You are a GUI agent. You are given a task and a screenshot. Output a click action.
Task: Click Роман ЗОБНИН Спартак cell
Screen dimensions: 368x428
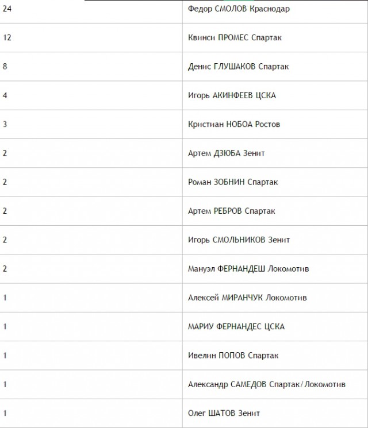coord(275,182)
